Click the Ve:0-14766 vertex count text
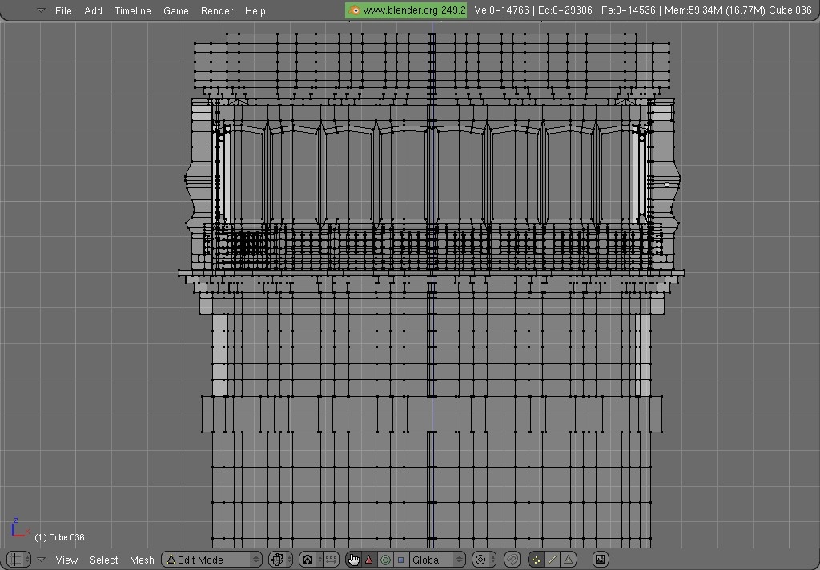The height and width of the screenshot is (570, 820). (x=501, y=10)
